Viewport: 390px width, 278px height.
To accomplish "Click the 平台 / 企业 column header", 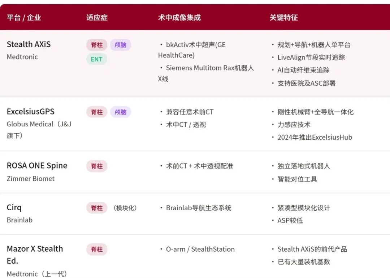I will coord(24,17).
